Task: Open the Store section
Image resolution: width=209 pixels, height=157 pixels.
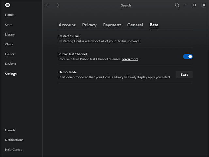Action: 8,25
